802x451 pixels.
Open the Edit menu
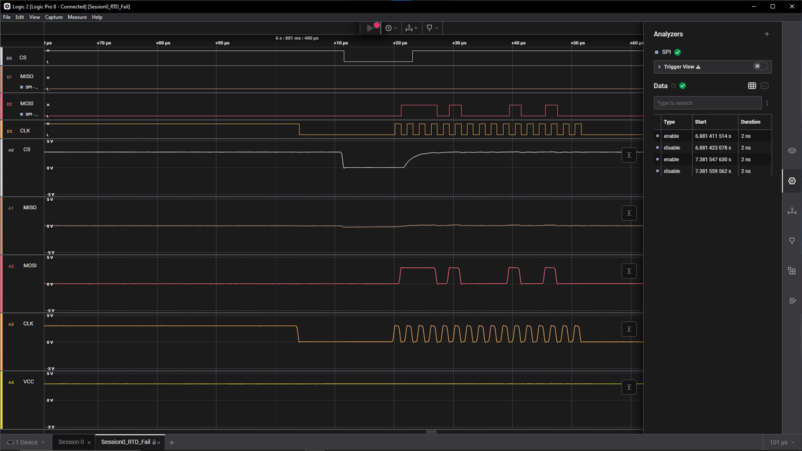[20, 17]
